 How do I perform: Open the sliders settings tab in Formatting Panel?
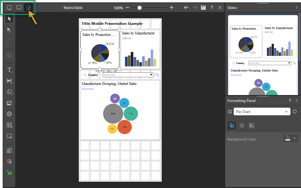[x=242, y=126]
